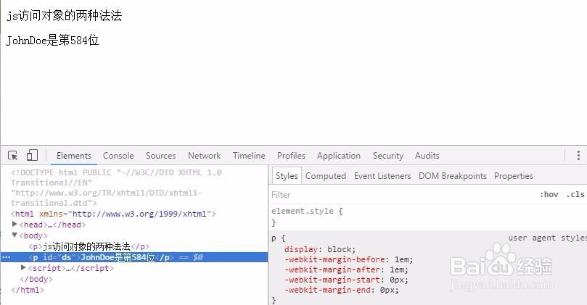
Task: Open the Security tab
Action: coord(388,156)
